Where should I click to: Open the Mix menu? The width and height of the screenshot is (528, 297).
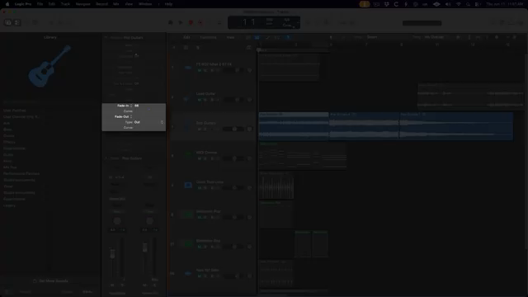coord(116,4)
